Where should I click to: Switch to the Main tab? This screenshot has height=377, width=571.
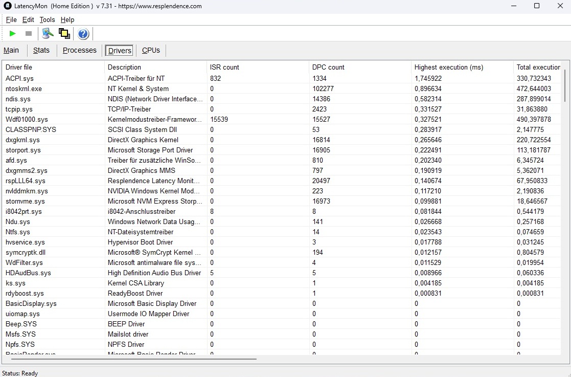11,50
